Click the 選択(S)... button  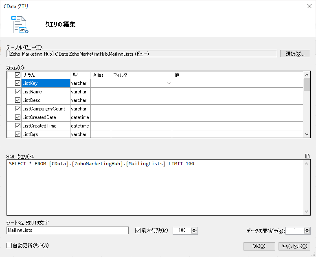[295, 54]
